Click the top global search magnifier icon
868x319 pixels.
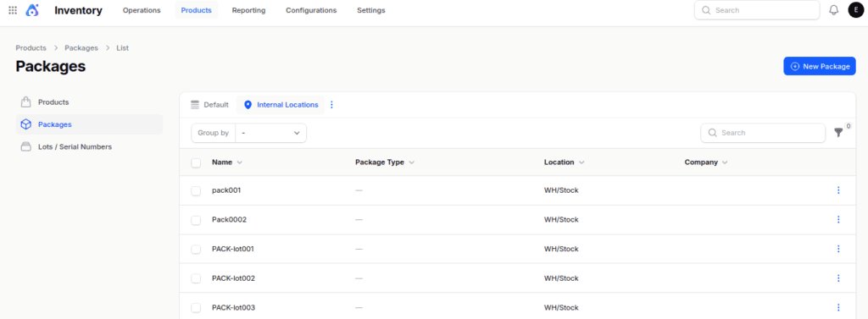[x=706, y=10]
